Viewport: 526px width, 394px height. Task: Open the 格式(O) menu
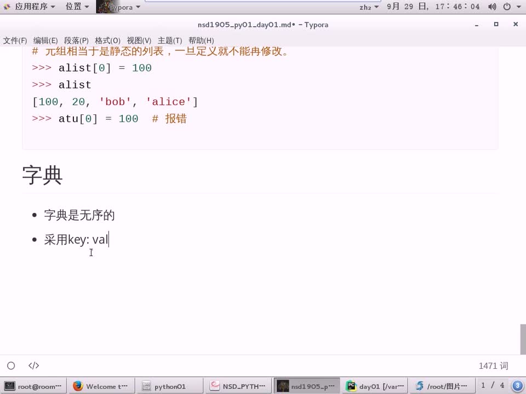107,40
